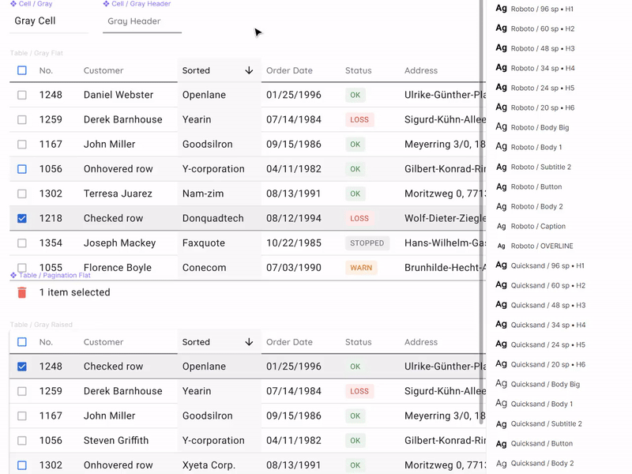This screenshot has height=474, width=632.
Task: Click the Ag preview for Roboto / 60 sp H2
Action: [501, 28]
